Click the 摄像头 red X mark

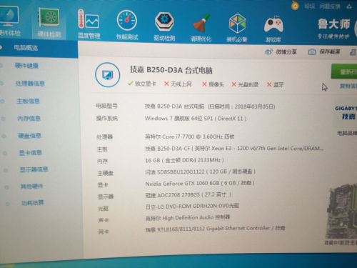204,84
